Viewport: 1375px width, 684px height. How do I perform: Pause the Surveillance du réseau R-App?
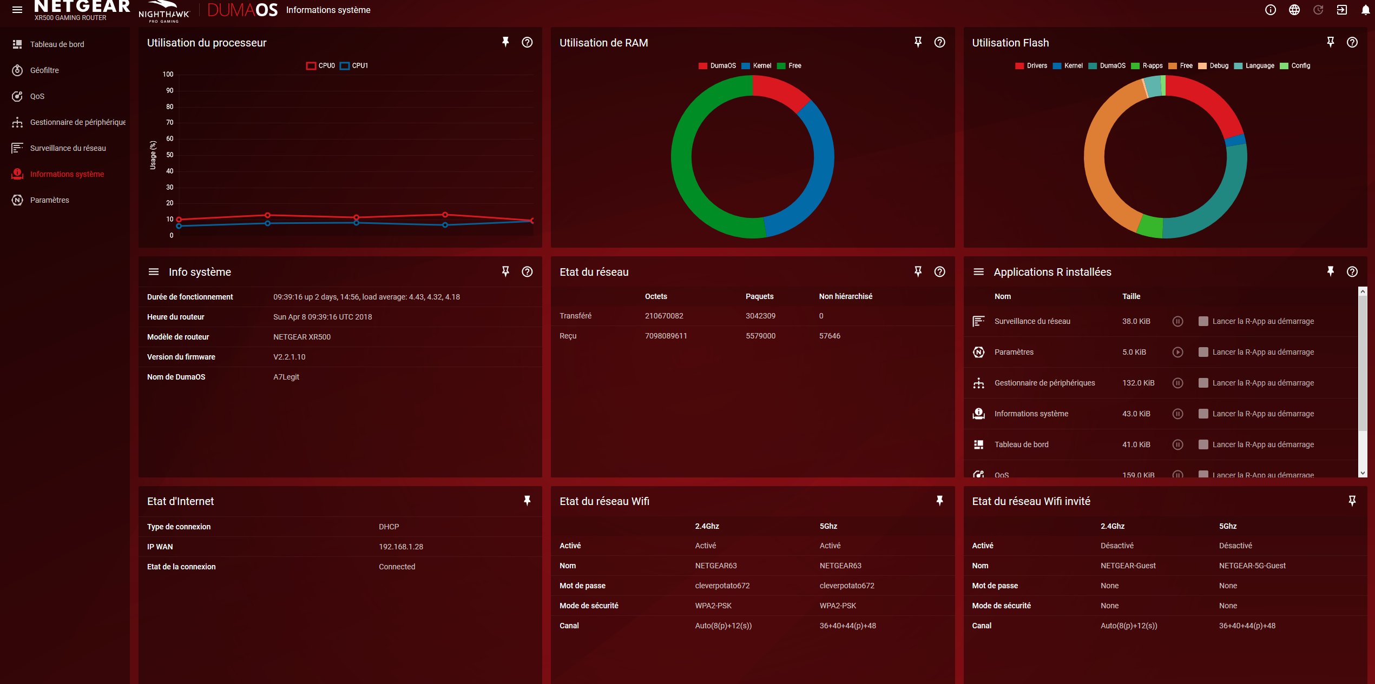point(1177,321)
